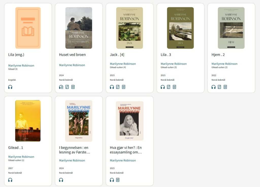Click the author link Marilynne Robinson under Hjem . 2
The height and width of the screenshot is (187, 260).
(x=224, y=64)
